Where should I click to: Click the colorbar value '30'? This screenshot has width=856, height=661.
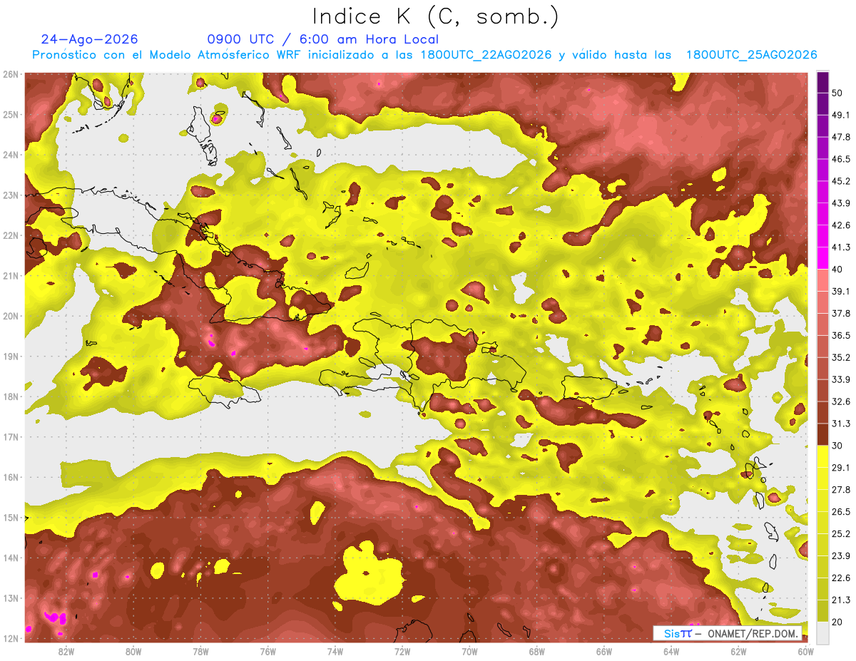pos(839,446)
